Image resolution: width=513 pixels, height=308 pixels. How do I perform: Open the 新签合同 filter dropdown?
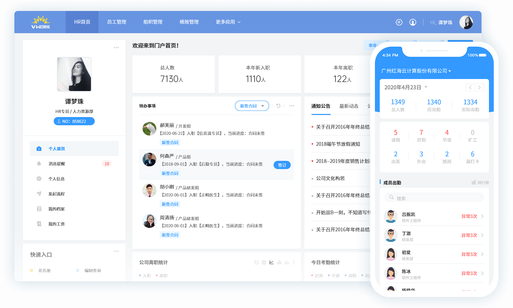[x=252, y=106]
